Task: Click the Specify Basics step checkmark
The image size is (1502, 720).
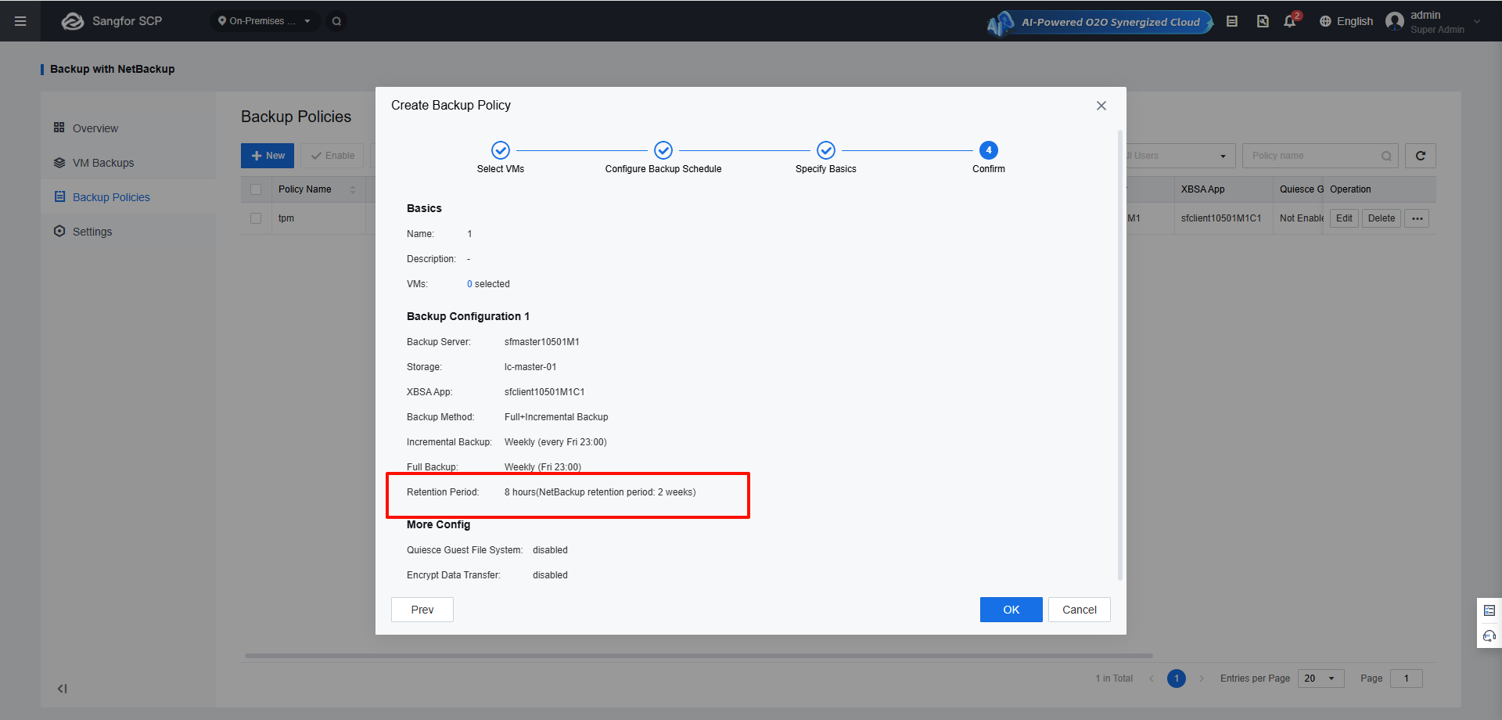Action: coord(826,150)
